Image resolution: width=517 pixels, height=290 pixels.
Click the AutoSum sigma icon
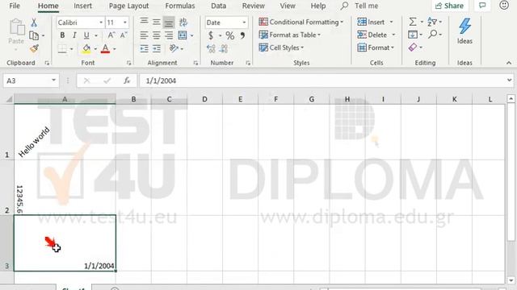(x=413, y=22)
